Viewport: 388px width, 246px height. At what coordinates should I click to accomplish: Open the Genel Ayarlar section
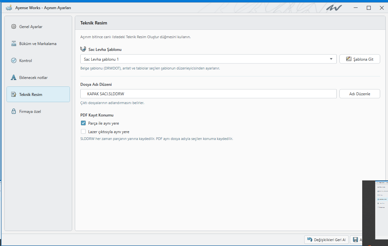point(38,26)
